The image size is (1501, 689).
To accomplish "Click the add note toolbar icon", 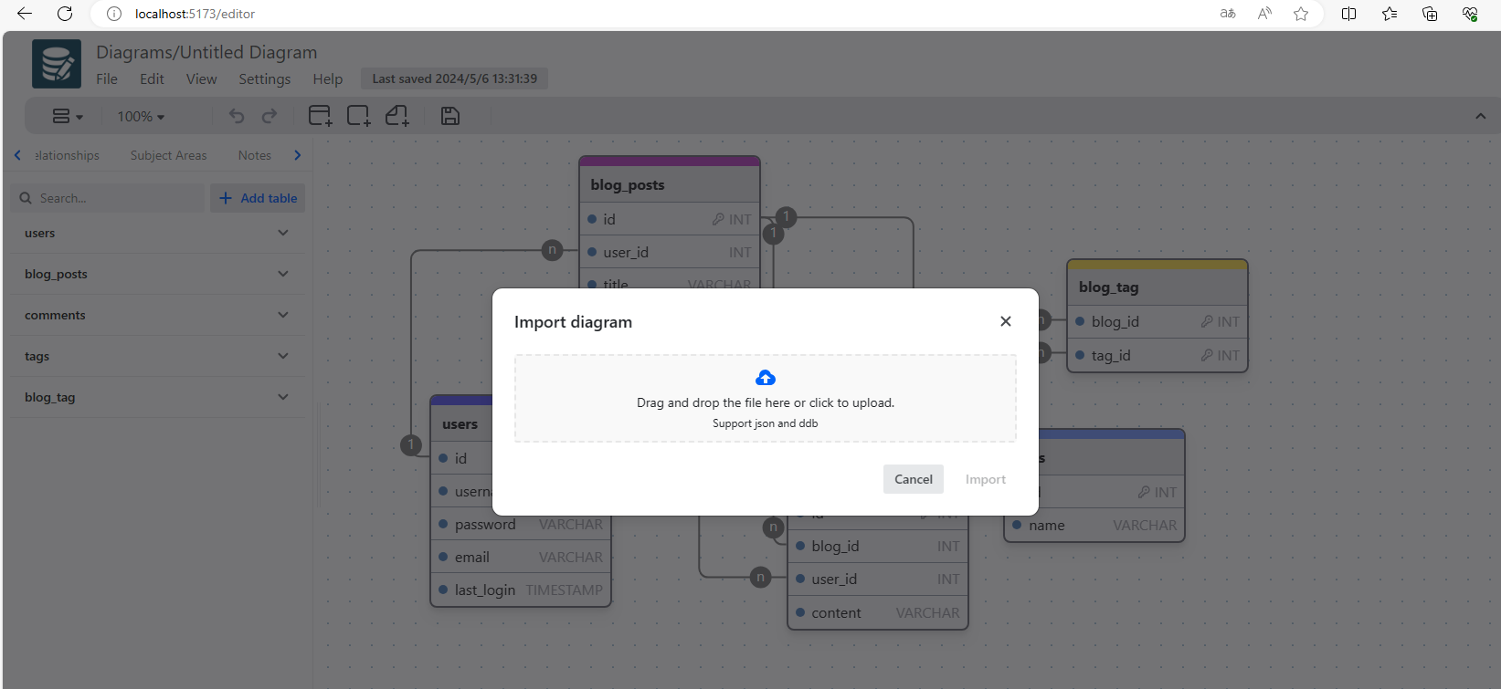I will tap(397, 116).
